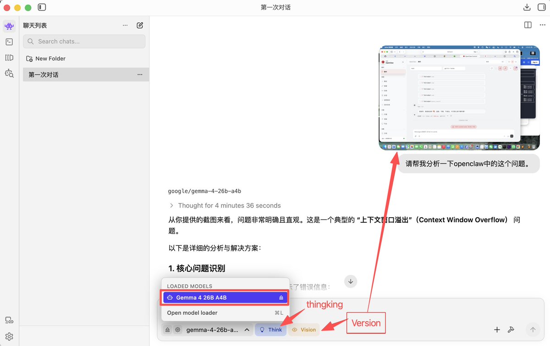The image size is (550, 346).
Task: Open the My Models library icon
Action: click(x=9, y=57)
